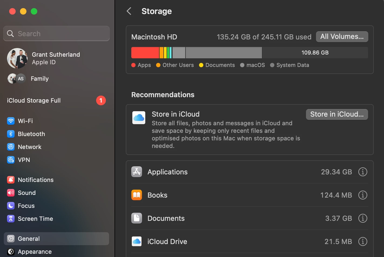Click the Apps legend label

(144, 65)
